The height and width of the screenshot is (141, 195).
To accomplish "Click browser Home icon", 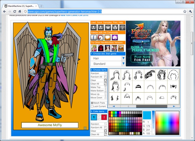I will coord(19,11).
